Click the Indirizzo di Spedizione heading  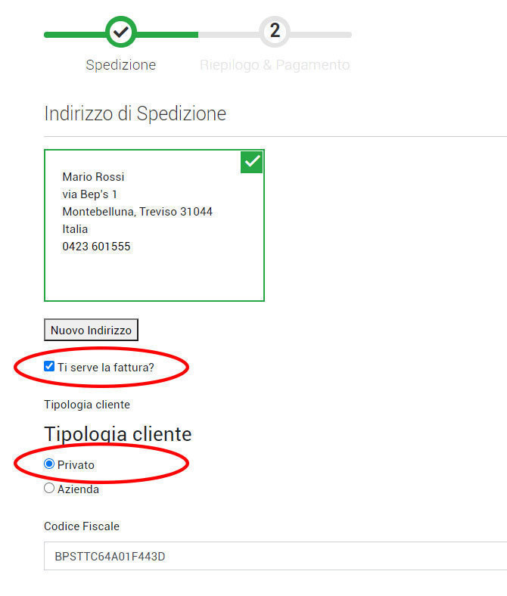pos(135,114)
